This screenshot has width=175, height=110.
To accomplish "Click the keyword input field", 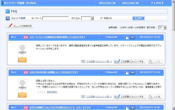I will point(56,18).
